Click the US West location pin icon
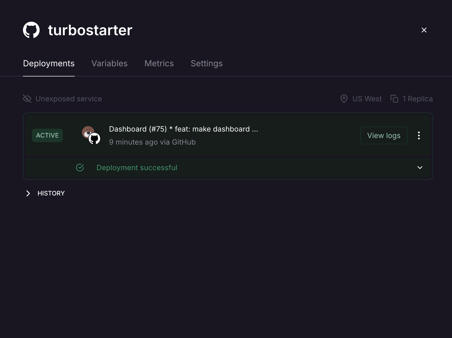Image resolution: width=452 pixels, height=338 pixels. coord(344,99)
